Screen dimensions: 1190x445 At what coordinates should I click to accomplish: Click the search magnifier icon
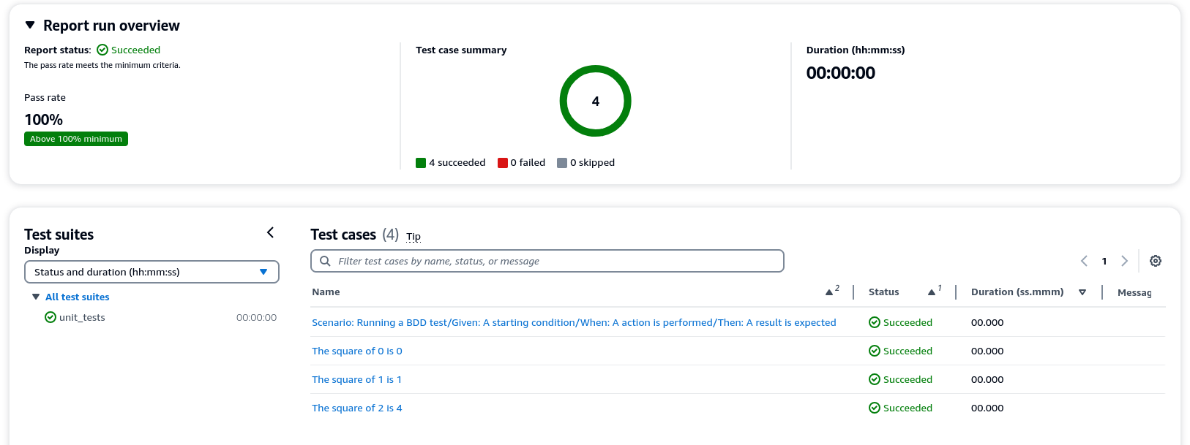(325, 261)
